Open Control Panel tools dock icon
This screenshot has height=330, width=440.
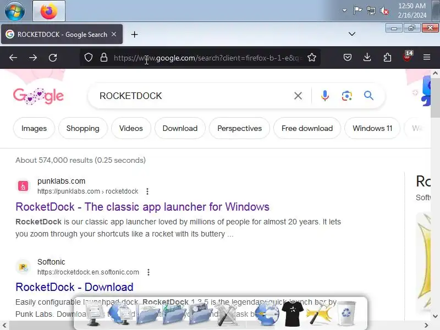click(x=227, y=314)
